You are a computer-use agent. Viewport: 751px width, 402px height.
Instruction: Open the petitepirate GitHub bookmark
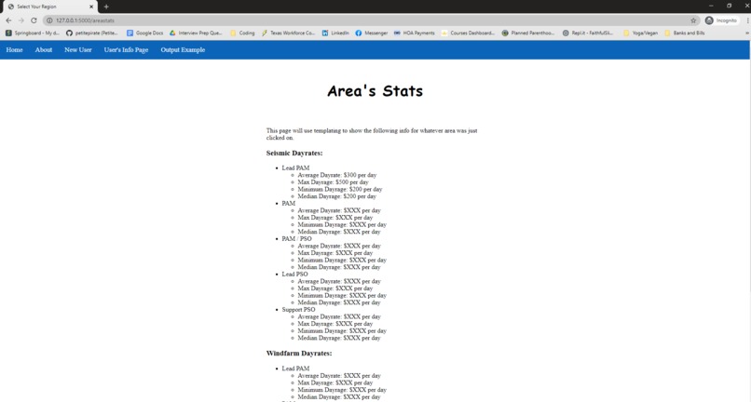(92, 33)
